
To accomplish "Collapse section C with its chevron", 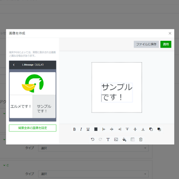I will point(4,165).
